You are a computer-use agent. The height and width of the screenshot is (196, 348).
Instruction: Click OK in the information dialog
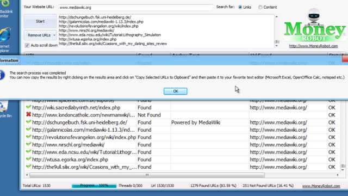[175, 91]
